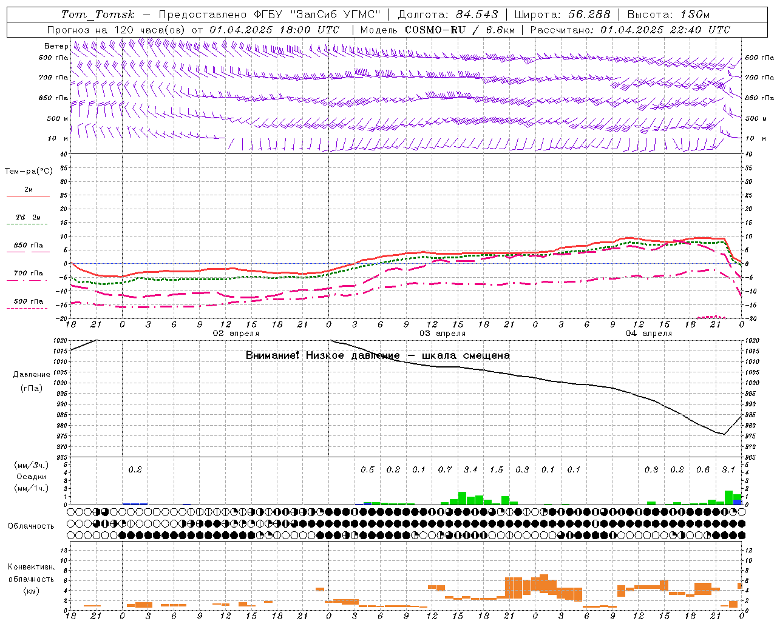Click the "(мм/3ч.)" unit label
This screenshot has width=777, height=621.
pyautogui.click(x=32, y=465)
